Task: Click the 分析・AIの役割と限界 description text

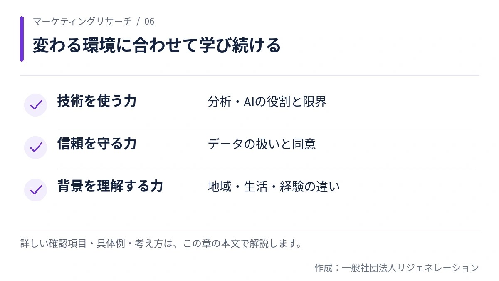Action: click(x=267, y=102)
